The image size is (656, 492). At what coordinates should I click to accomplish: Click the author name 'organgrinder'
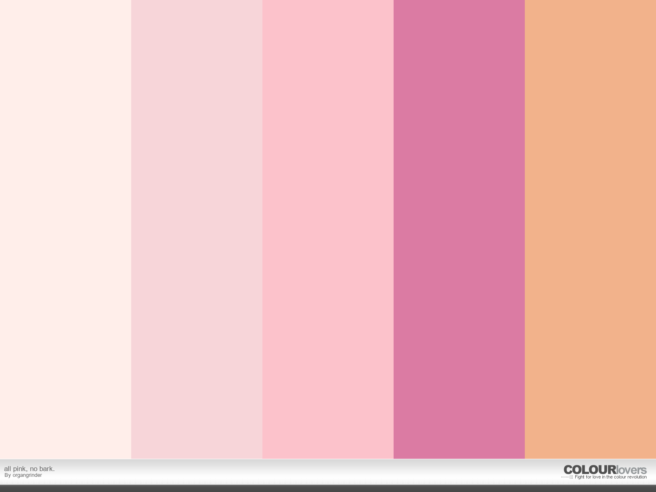coord(27,475)
